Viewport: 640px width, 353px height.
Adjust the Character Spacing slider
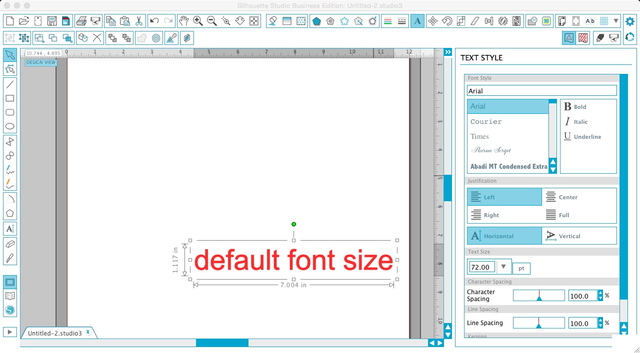pyautogui.click(x=539, y=296)
